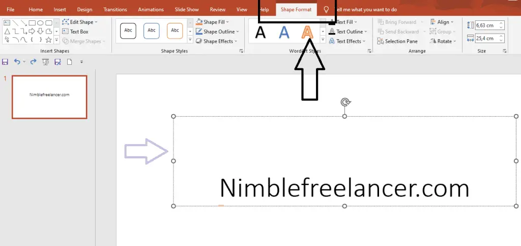The height and width of the screenshot is (246, 521).
Task: Select the oval shape in Insert Shapes
Action: click(x=40, y=22)
